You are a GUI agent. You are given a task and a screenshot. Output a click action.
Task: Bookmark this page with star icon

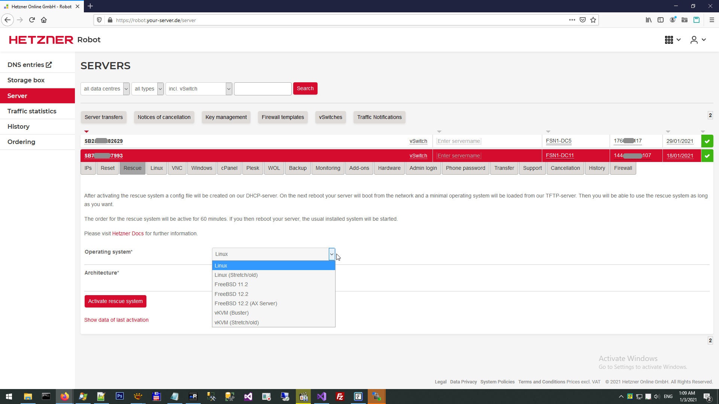point(593,20)
